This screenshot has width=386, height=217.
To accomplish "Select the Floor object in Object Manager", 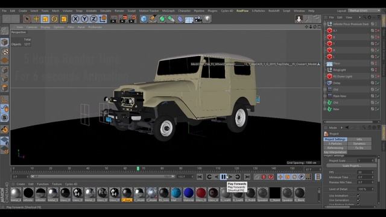I will point(337,63).
